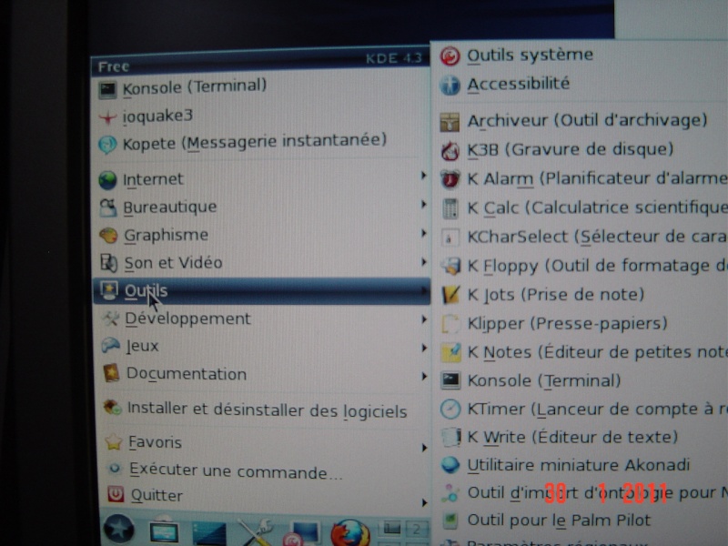Image resolution: width=728 pixels, height=546 pixels.
Task: Launch ioquake3 via its red icon
Action: 107,117
